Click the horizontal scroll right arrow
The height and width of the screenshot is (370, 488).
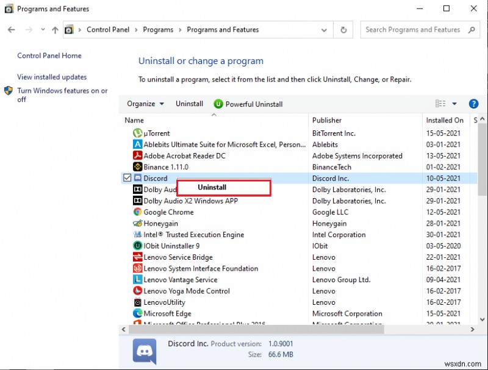(x=472, y=329)
